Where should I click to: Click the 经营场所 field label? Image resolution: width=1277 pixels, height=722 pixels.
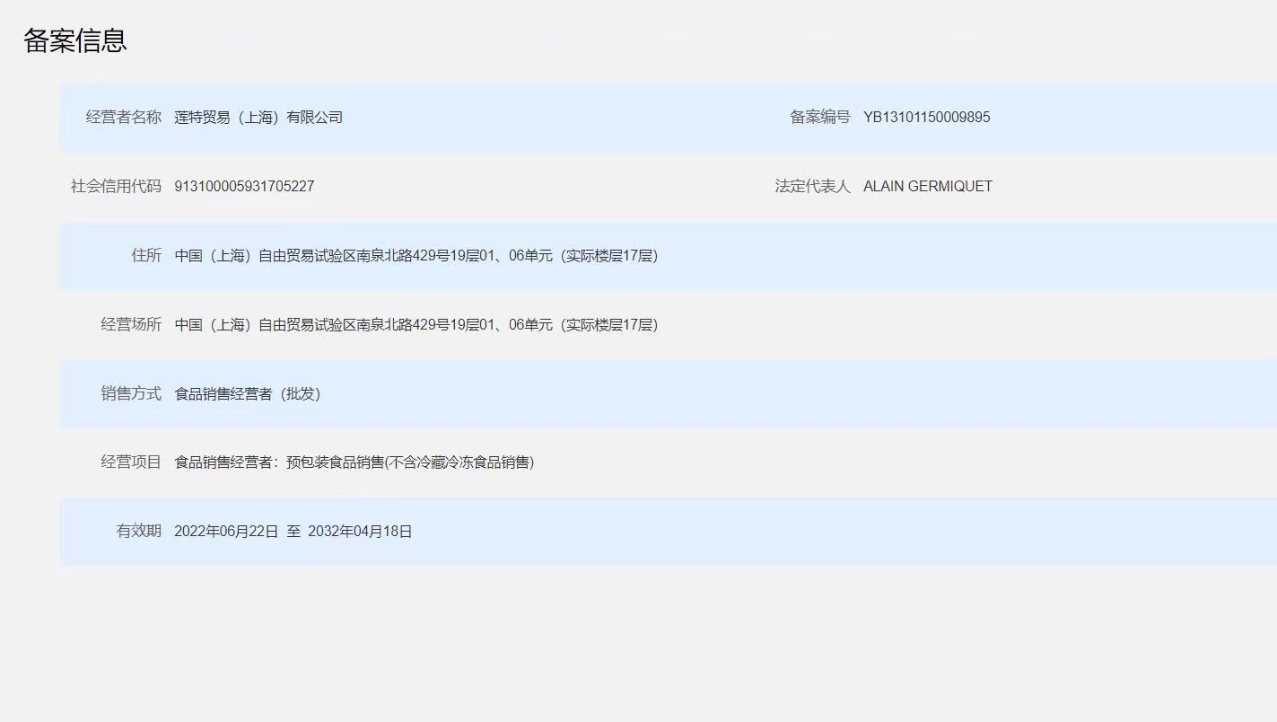(131, 325)
